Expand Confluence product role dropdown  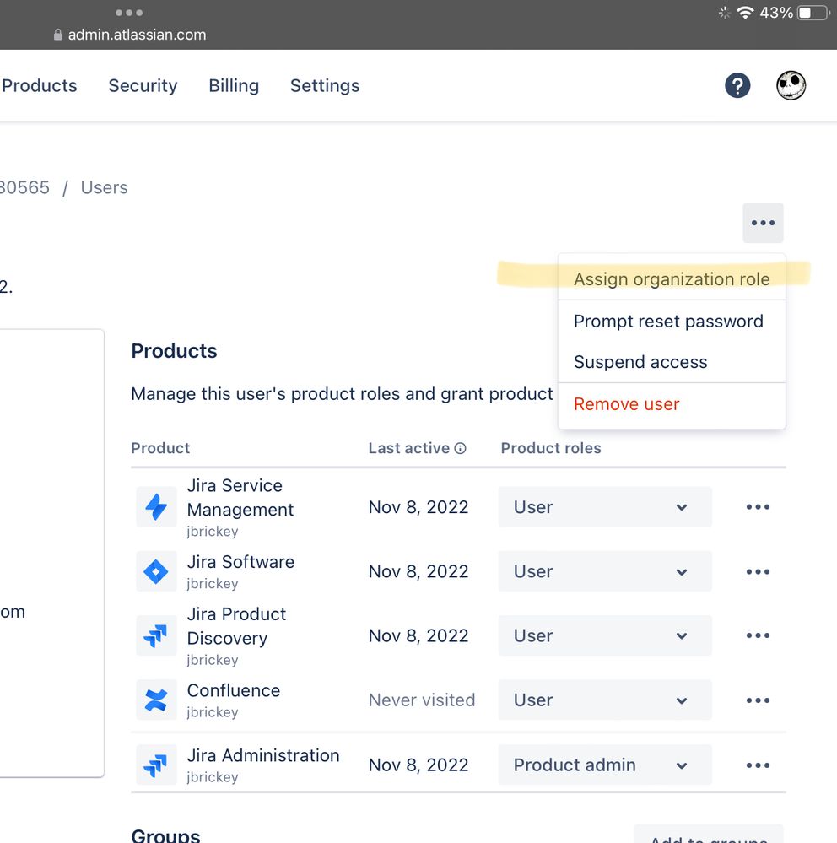(x=605, y=700)
